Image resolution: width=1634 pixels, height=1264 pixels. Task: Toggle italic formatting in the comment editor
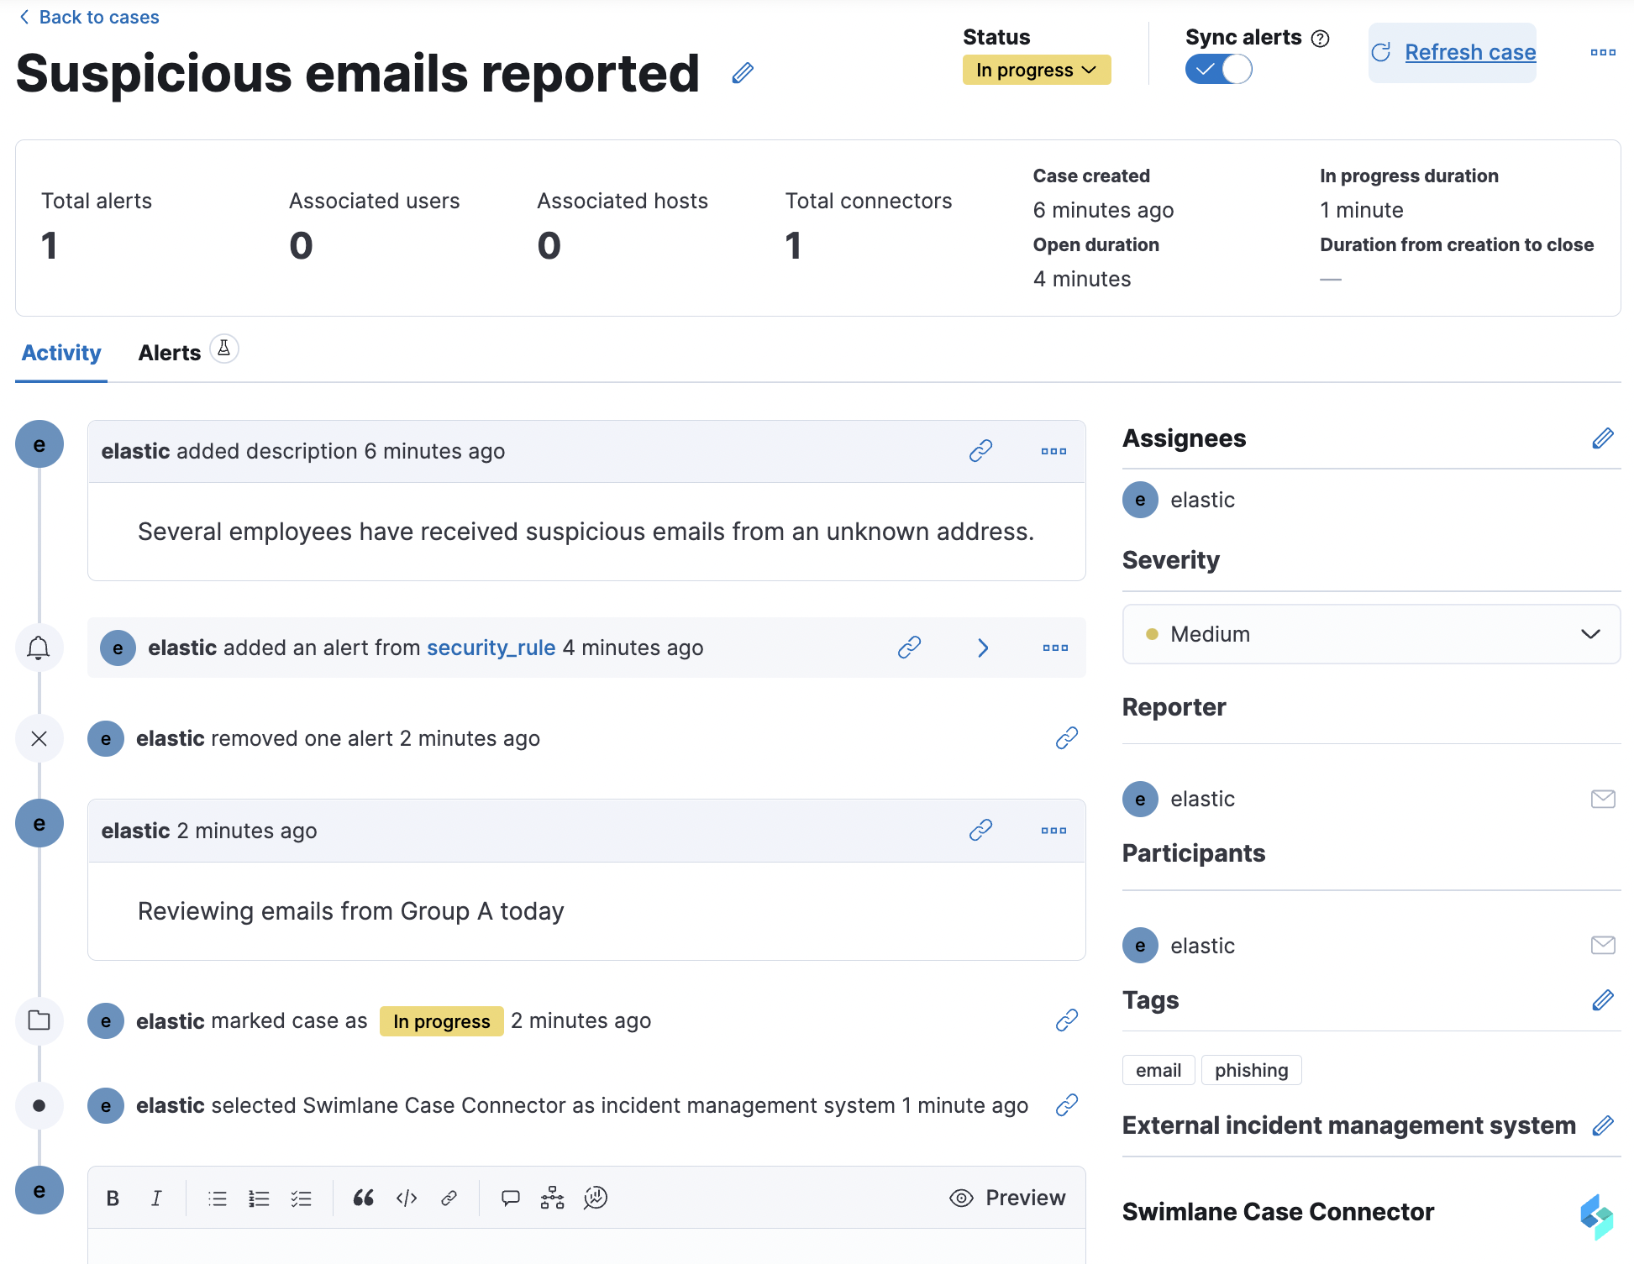156,1198
